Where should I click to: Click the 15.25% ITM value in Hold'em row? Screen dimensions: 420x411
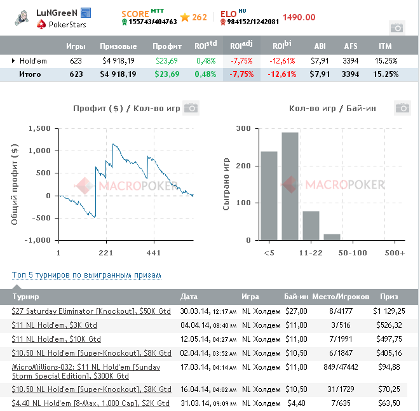point(386,61)
